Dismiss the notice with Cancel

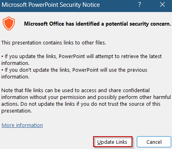(154, 142)
